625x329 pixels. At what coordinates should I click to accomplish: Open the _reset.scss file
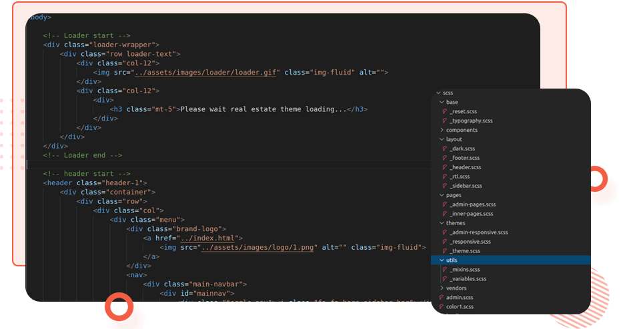point(463,111)
